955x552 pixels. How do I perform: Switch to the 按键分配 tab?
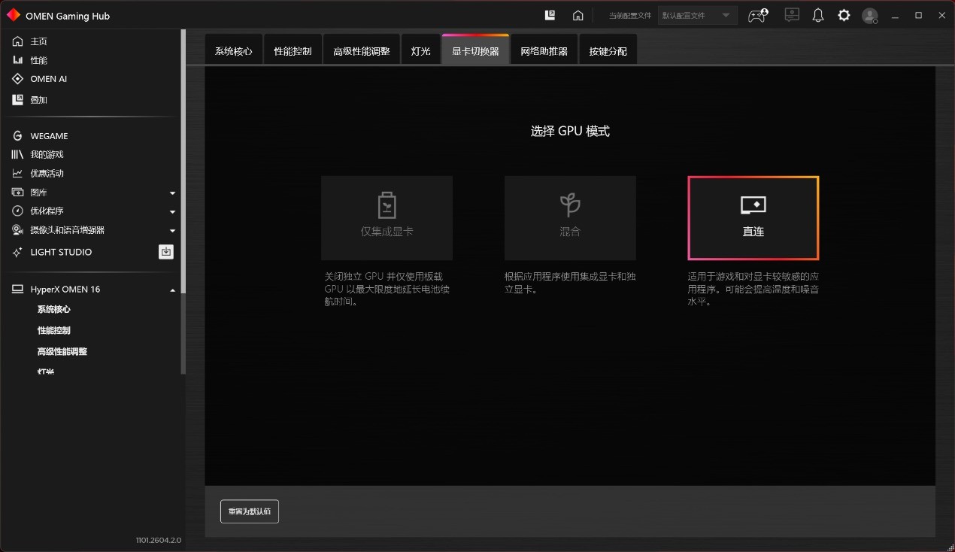pos(608,50)
